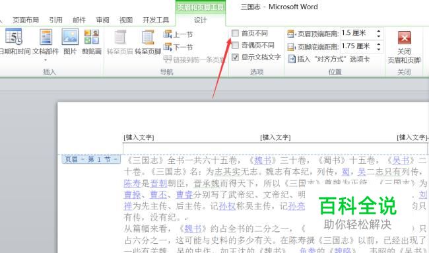The height and width of the screenshot is (253, 429).
Task: Switch to 页面布局 tab
Action: pos(26,20)
